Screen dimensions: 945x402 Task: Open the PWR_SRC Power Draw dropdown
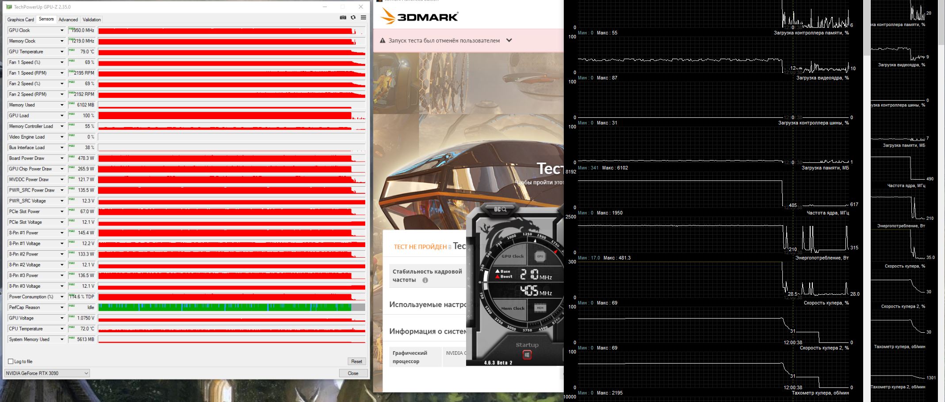pos(62,190)
